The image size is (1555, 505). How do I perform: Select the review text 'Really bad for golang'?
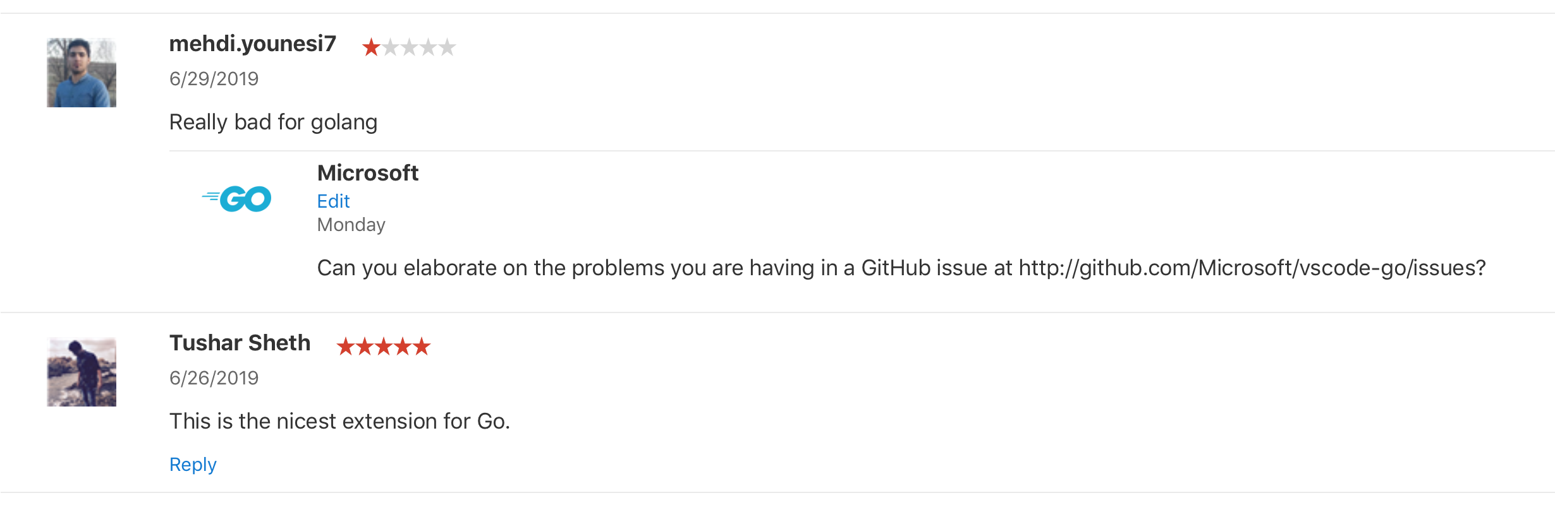coord(274,122)
